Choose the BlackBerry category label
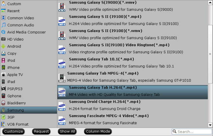This screenshot has height=136, width=213. point(16,103)
